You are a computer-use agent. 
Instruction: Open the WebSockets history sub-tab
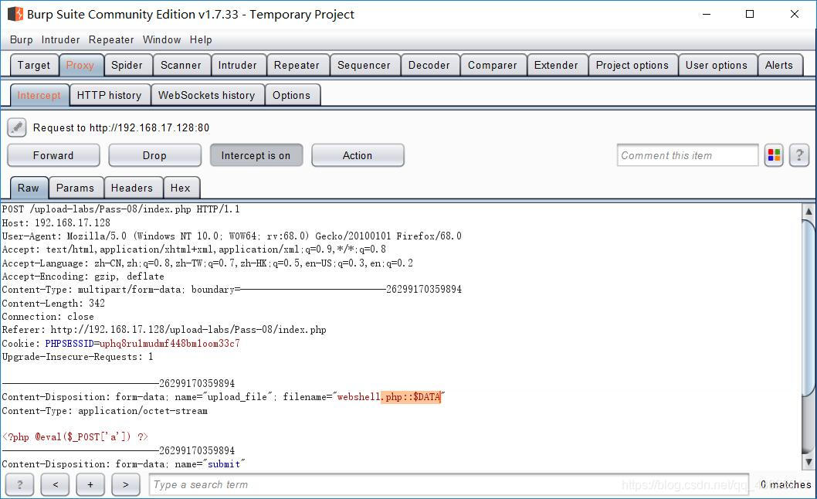pos(207,96)
